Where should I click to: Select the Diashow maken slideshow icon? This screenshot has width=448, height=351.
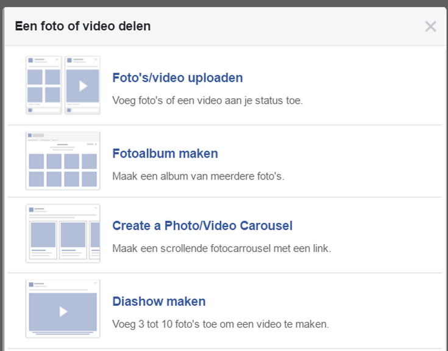click(x=63, y=309)
